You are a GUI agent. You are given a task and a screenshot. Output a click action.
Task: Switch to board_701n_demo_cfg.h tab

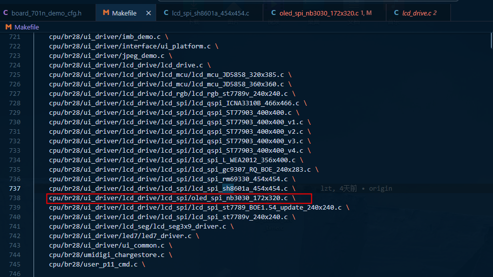[47, 13]
